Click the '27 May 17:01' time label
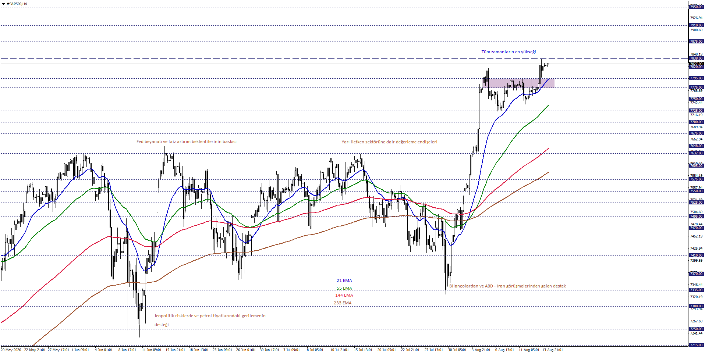Screen dimensions: 705x354 click(x=59, y=350)
